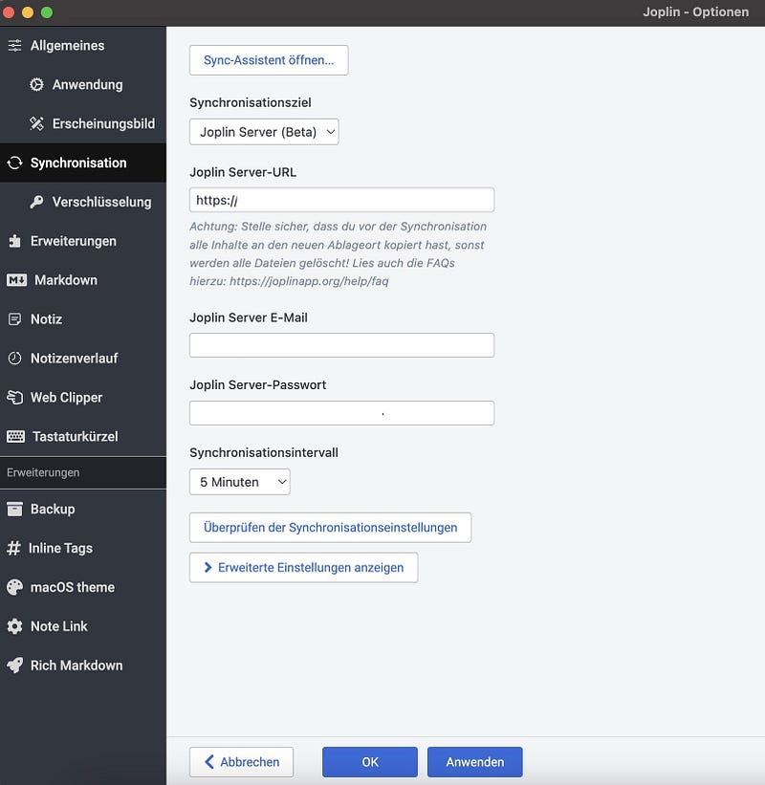Click the Erweiterungen puzzle piece icon

click(x=14, y=241)
